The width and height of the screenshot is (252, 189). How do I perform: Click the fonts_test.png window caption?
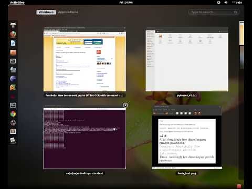[x=187, y=173]
